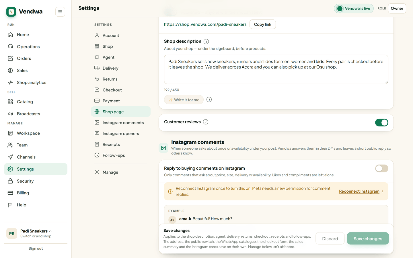Screen dimensions: 413x258
Task: Expand the Padi Sneakers shop switcher
Action: 36,233
